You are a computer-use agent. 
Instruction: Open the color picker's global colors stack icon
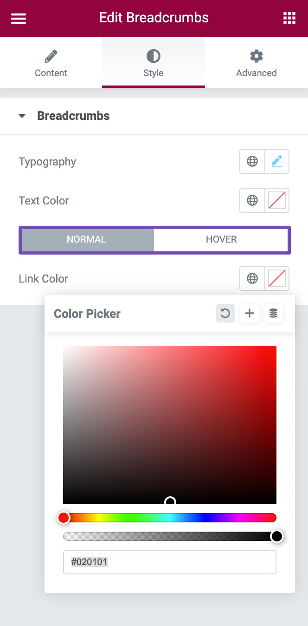coord(274,313)
